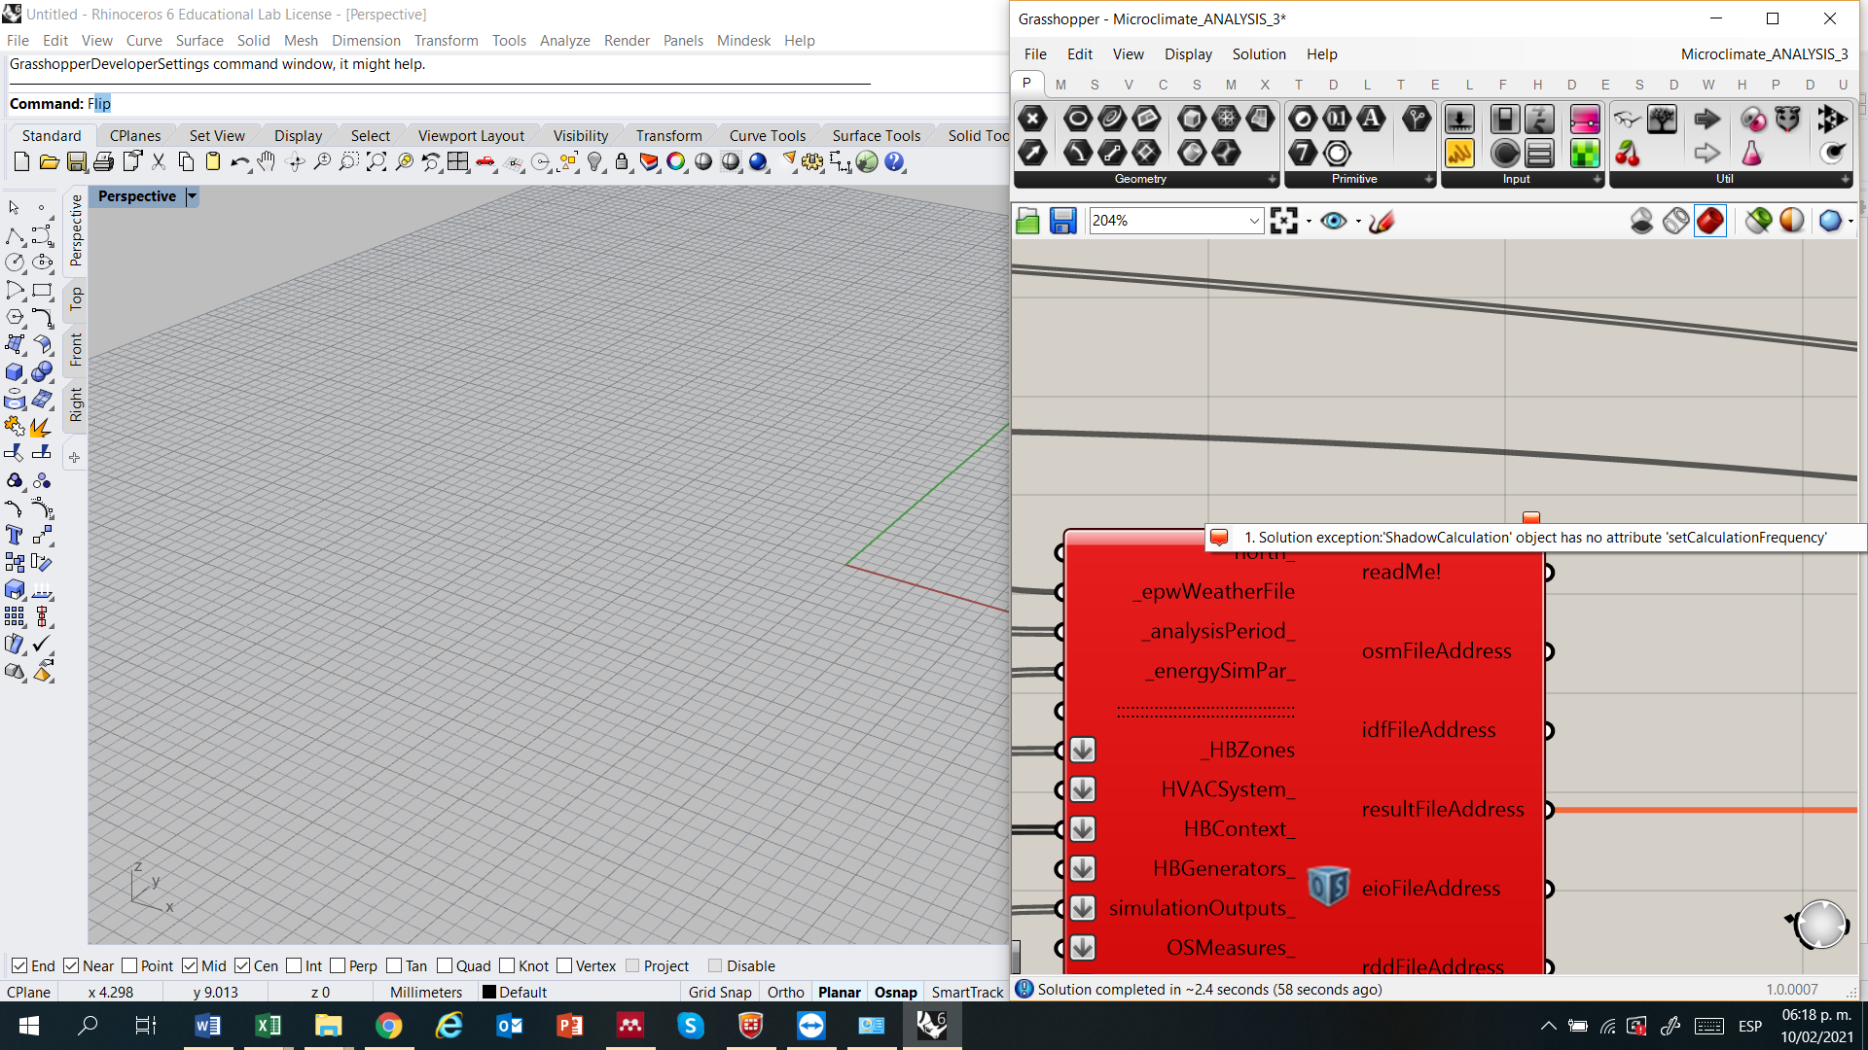Click the Point parameter icon in Geometry
The width and height of the screenshot is (1868, 1050).
(x=1032, y=120)
